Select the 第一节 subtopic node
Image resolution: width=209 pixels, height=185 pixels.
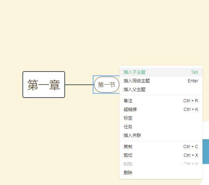[x=107, y=85]
